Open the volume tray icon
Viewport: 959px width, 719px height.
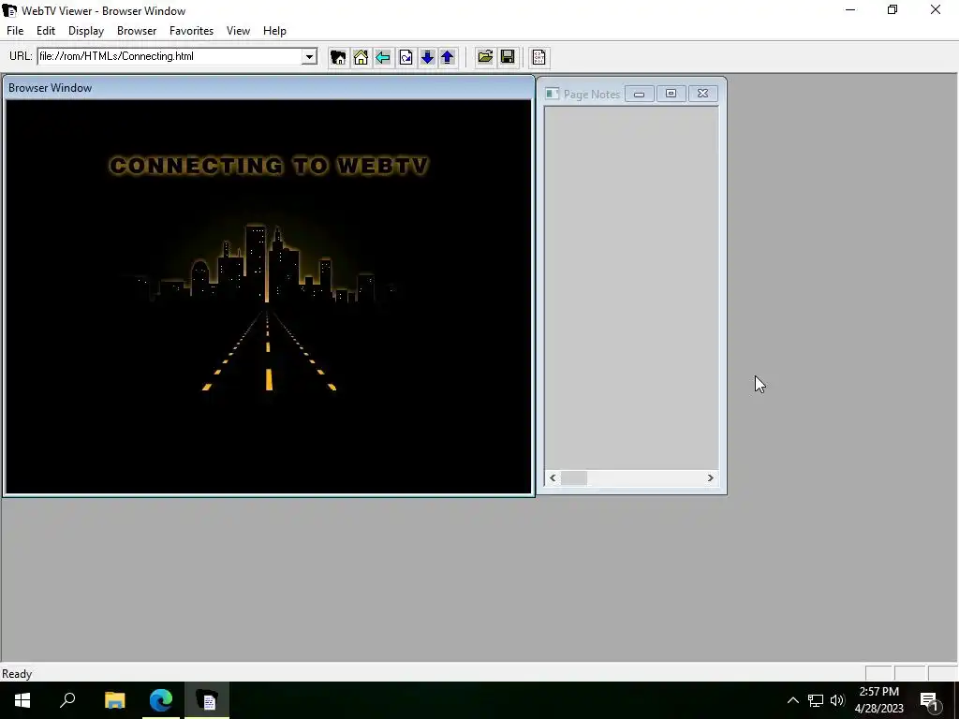837,700
